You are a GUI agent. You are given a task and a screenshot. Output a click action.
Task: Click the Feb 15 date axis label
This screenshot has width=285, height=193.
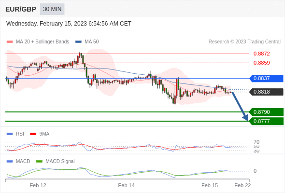pos(210,186)
